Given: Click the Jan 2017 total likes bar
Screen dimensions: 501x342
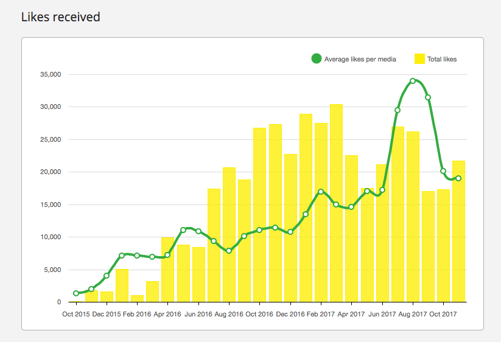Looking at the screenshot, I should click(306, 208).
